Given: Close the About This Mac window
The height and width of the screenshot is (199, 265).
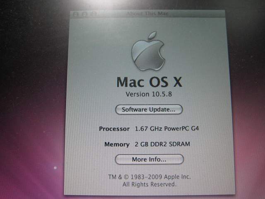Looking at the screenshot, I should (x=76, y=14).
